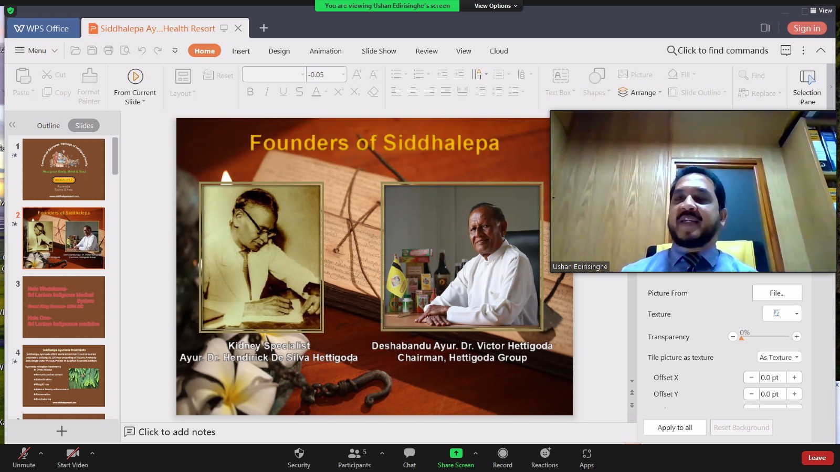The height and width of the screenshot is (472, 840).
Task: Open the font size dropdown
Action: tap(343, 74)
